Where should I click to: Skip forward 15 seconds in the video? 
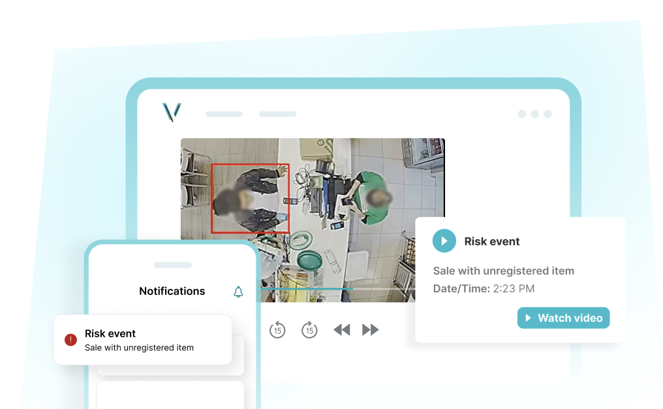coord(309,330)
